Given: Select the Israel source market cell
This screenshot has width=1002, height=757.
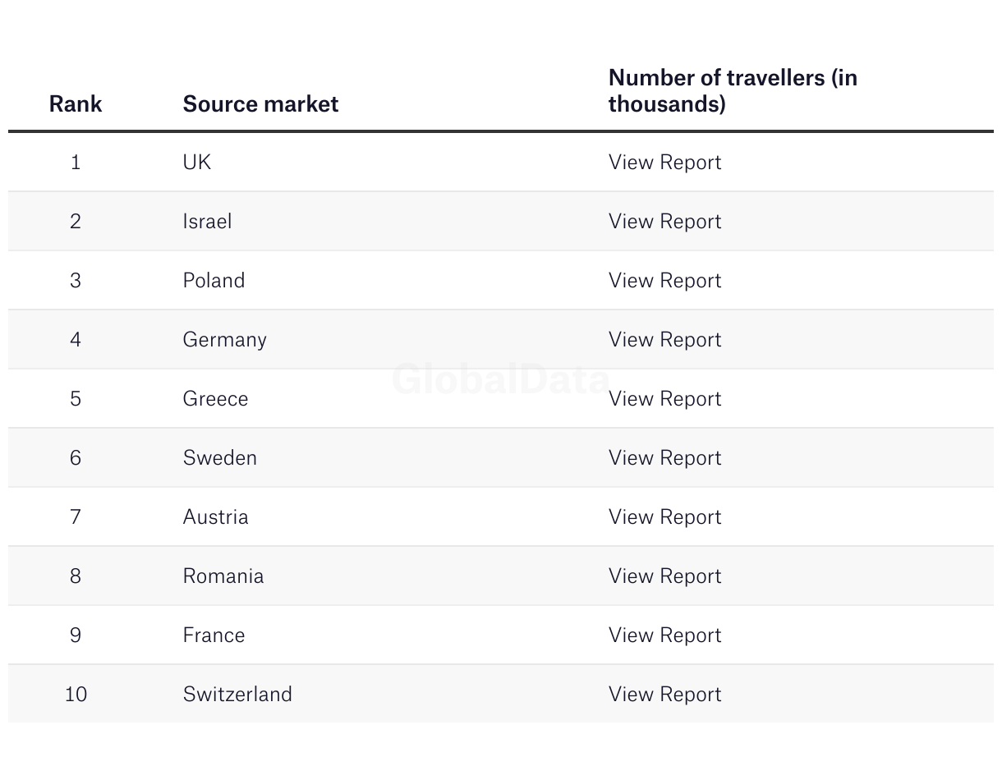Looking at the screenshot, I should pos(207,222).
